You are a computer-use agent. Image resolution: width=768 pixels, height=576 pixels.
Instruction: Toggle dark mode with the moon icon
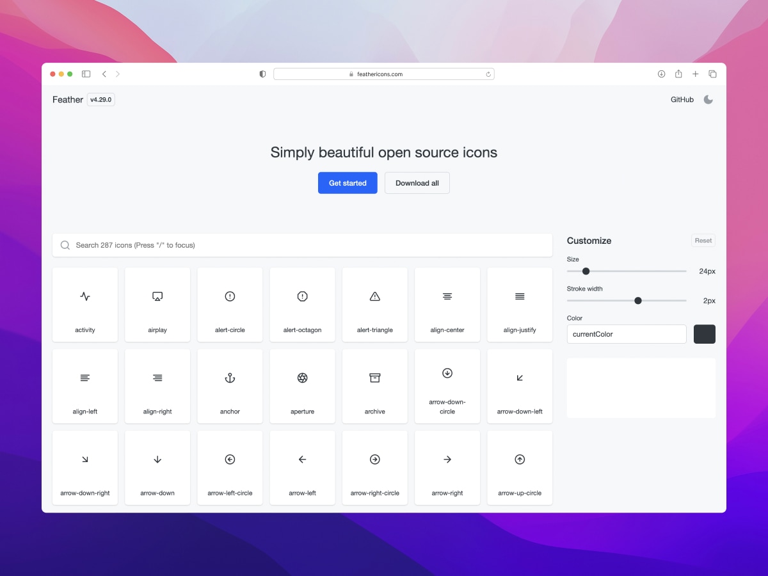(708, 99)
